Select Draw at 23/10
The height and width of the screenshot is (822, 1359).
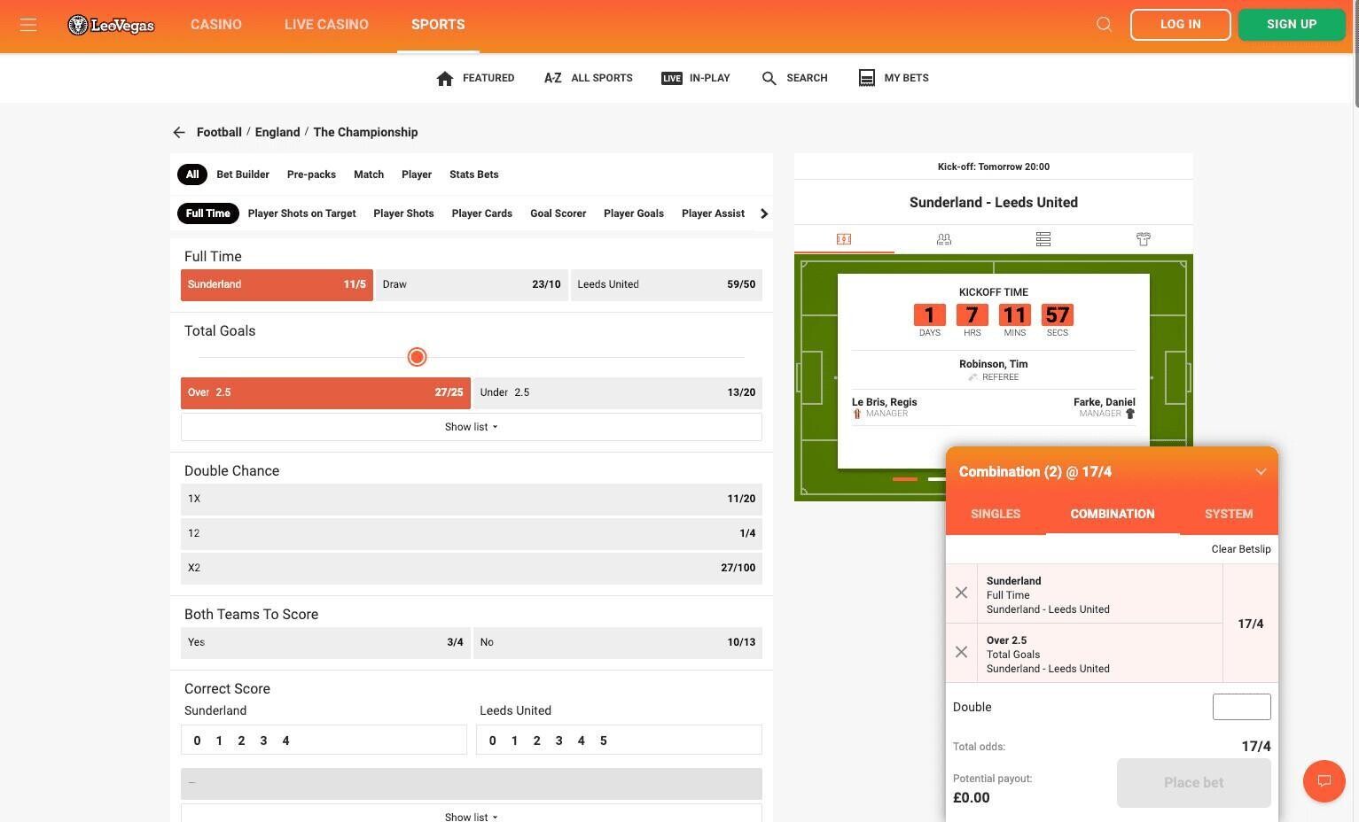[x=472, y=284]
